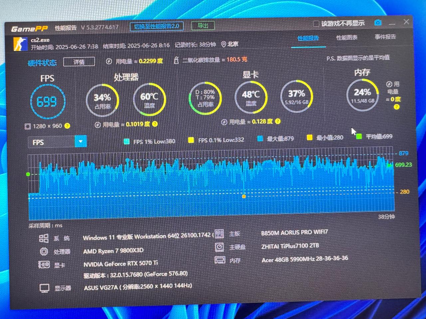Click the NVIDIA GeForce RTX 5070 Ti text

(121, 264)
